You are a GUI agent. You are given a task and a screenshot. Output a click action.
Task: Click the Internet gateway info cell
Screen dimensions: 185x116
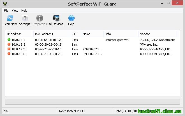click(117, 40)
